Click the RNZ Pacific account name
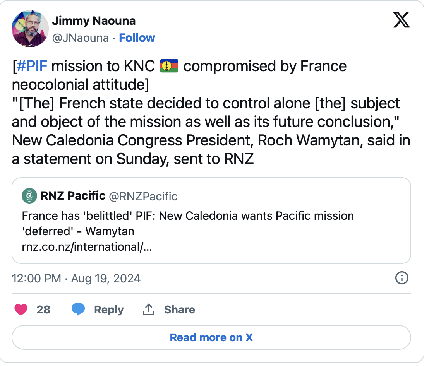Screen dimensions: 429x366 (x=73, y=196)
